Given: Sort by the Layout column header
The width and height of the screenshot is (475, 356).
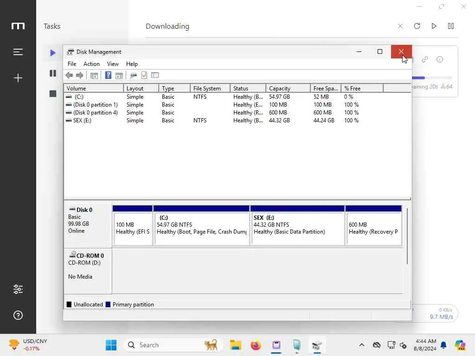Looking at the screenshot, I should [141, 89].
